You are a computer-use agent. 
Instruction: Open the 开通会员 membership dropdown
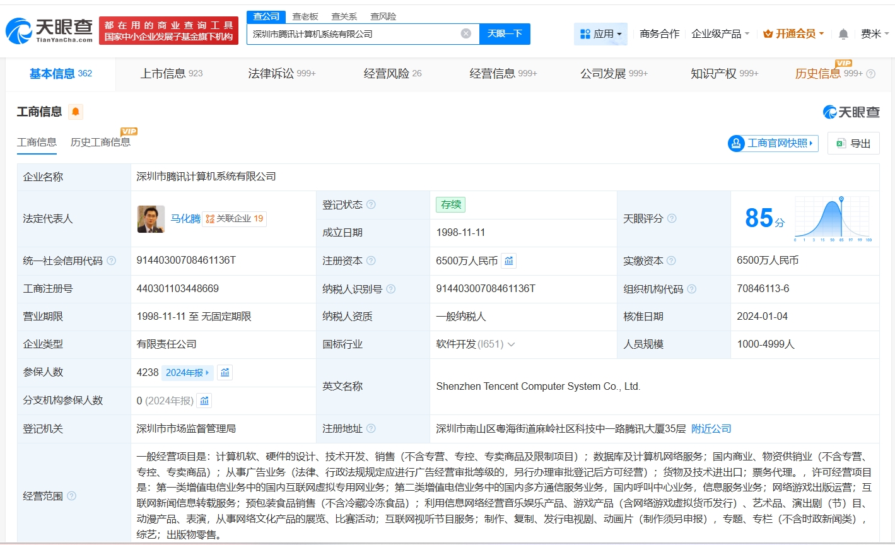[x=793, y=34]
